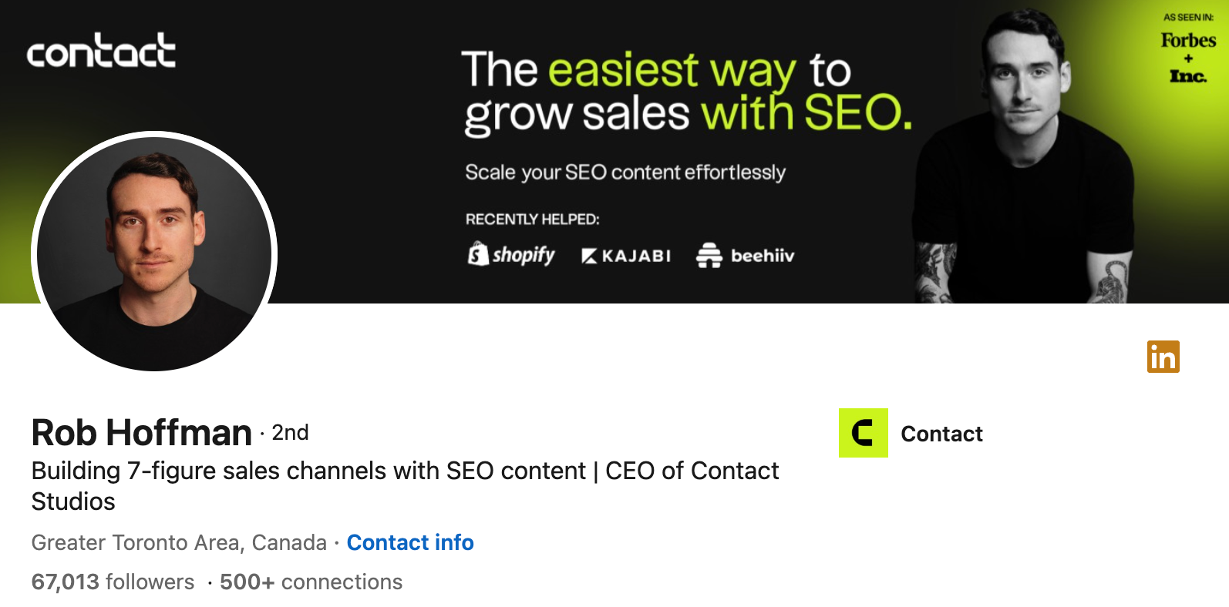Click the banner headline about growing sales

(x=686, y=91)
